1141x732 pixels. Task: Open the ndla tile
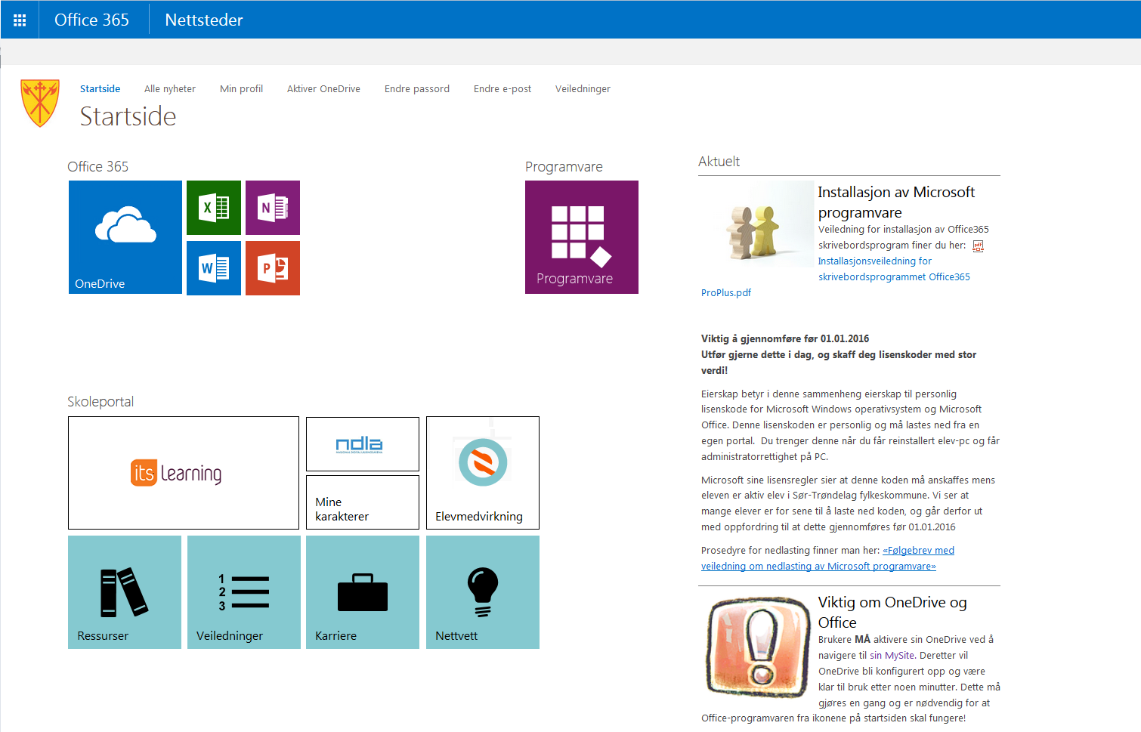tap(363, 444)
